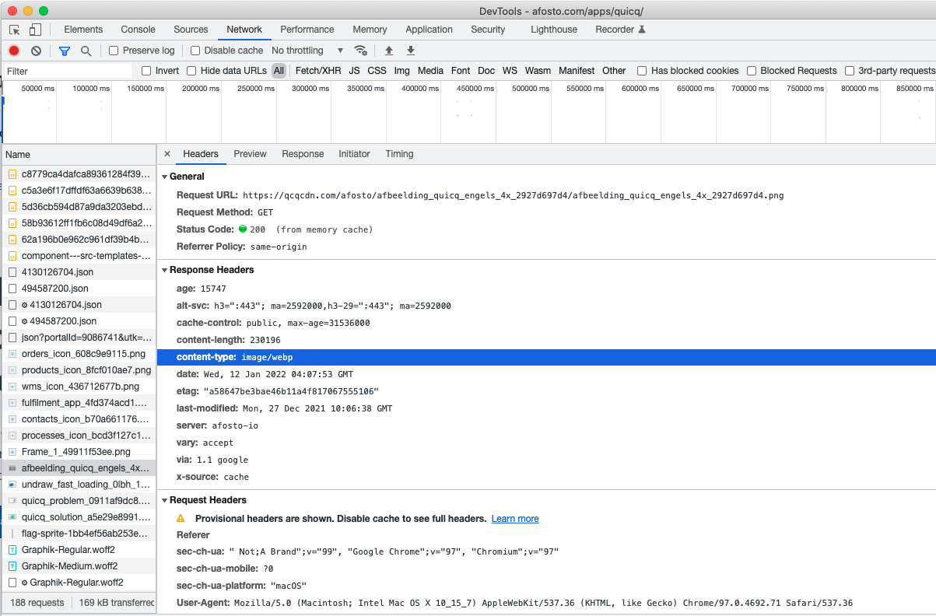Open the network search panel
936x616 pixels.
point(86,49)
